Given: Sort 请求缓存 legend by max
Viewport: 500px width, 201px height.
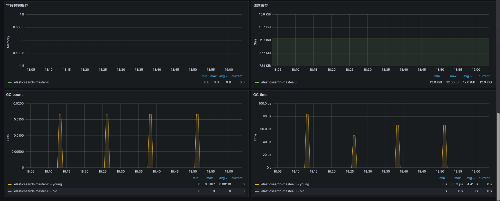Looking at the screenshot, I should pyautogui.click(x=453, y=76).
